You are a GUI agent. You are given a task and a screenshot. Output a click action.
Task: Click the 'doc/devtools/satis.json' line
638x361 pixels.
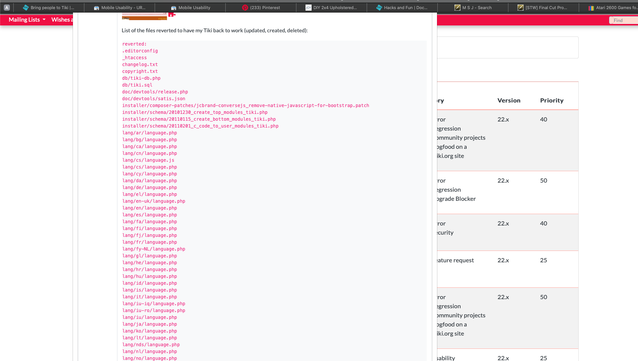pyautogui.click(x=154, y=99)
